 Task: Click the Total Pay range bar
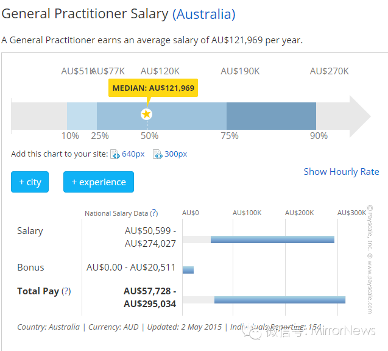(280, 300)
